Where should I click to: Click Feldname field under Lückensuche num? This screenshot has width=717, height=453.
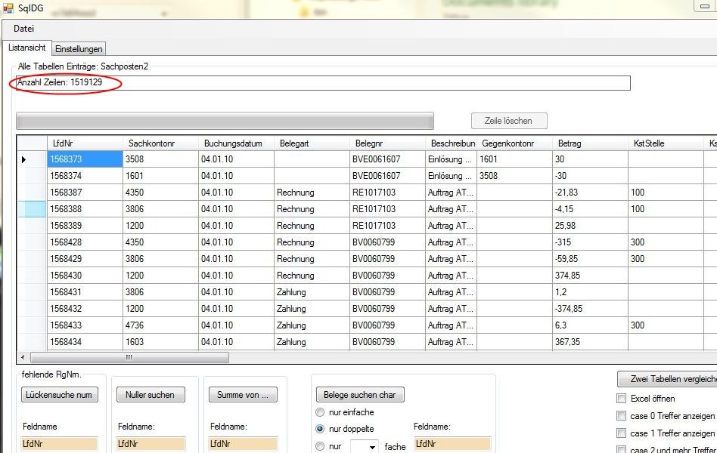[x=60, y=444]
